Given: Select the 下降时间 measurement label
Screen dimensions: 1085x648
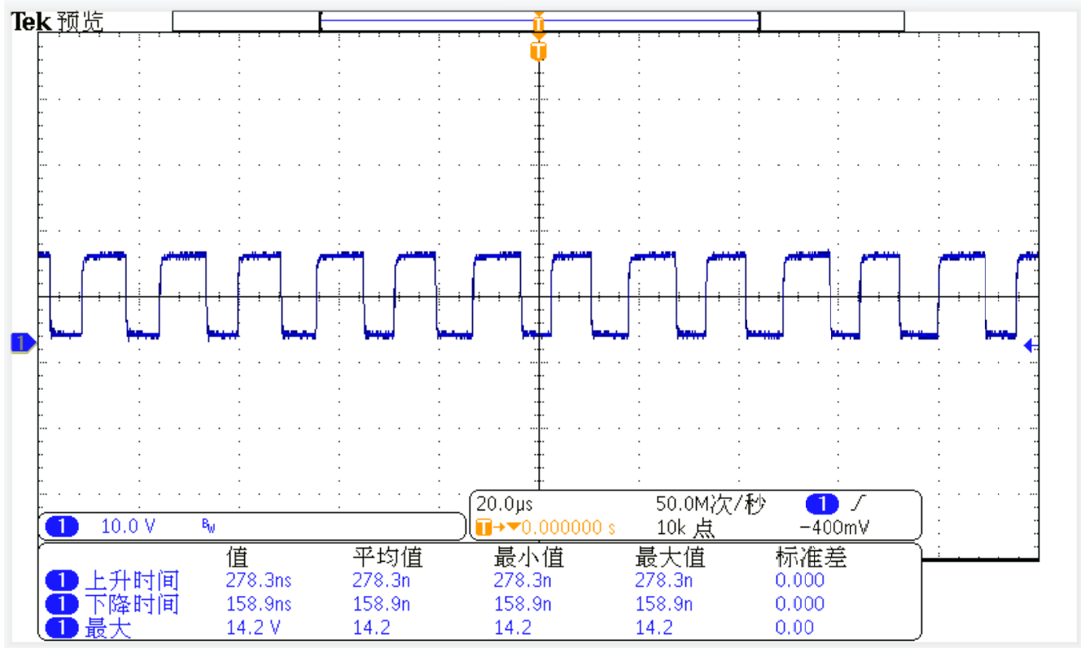Looking at the screenshot, I should click(132, 605).
